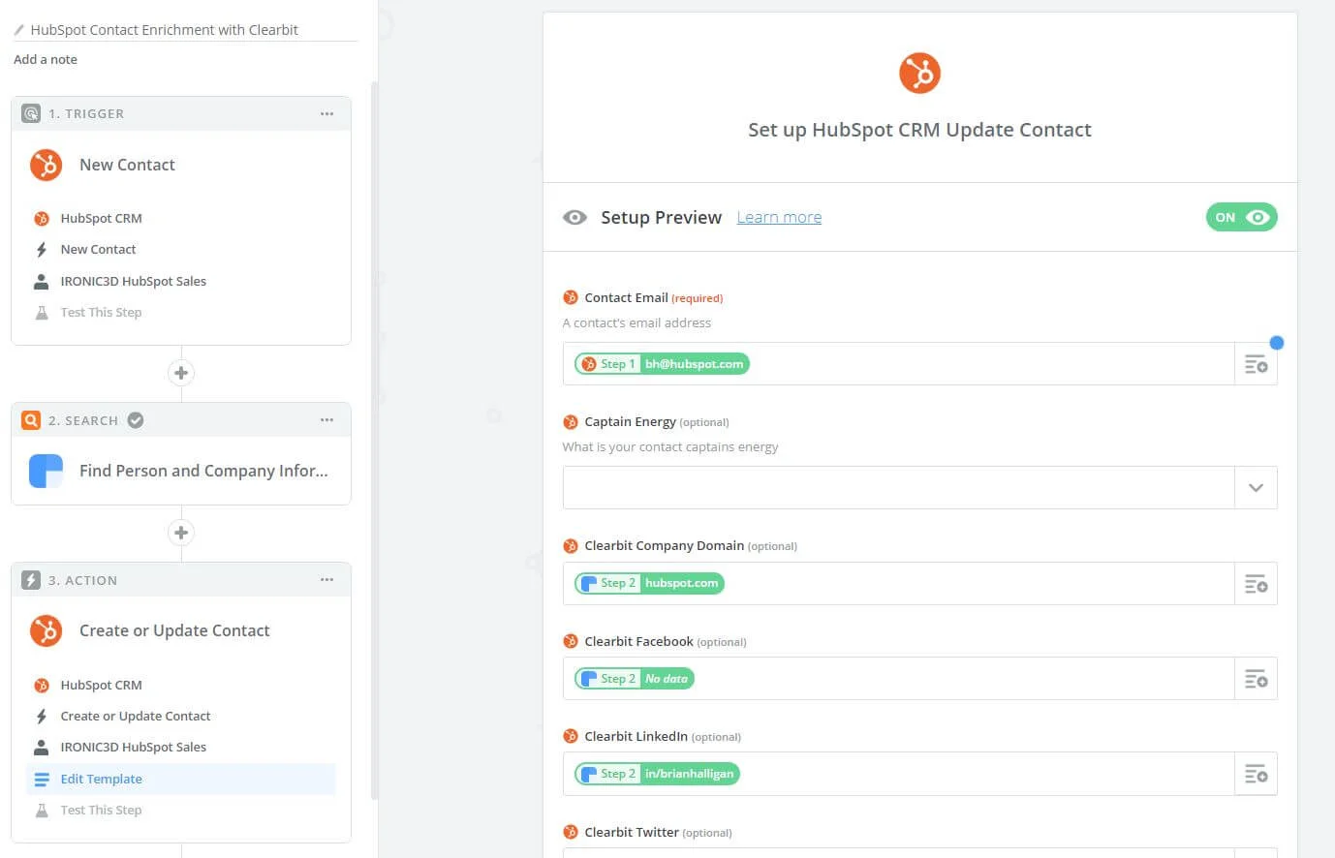Click the hubspot.com Step 2 pill
The image size is (1335, 858).
tap(649, 583)
